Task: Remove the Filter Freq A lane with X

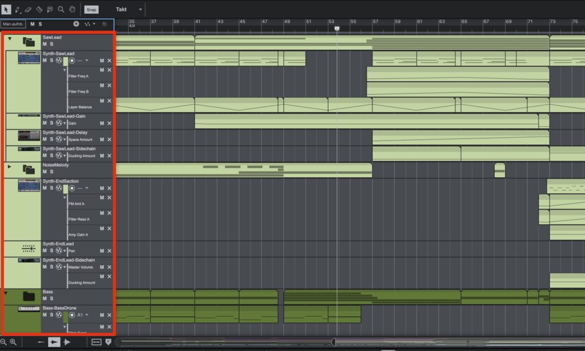Action: [109, 70]
